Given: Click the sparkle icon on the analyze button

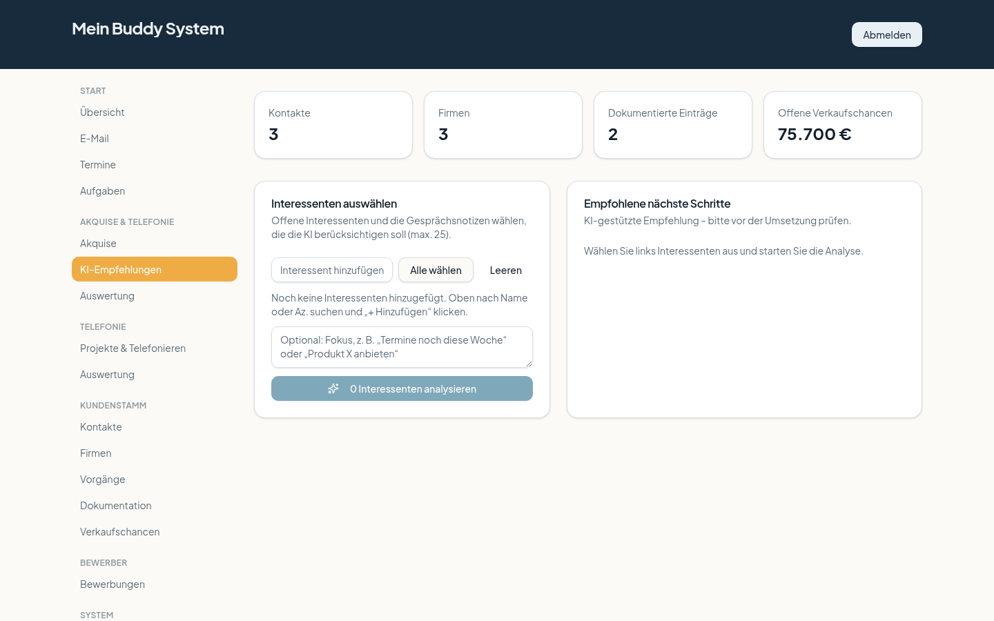Looking at the screenshot, I should point(333,388).
